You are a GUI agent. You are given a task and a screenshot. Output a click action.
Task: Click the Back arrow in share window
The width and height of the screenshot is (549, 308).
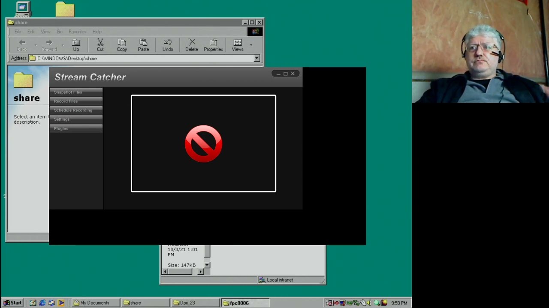click(x=22, y=45)
